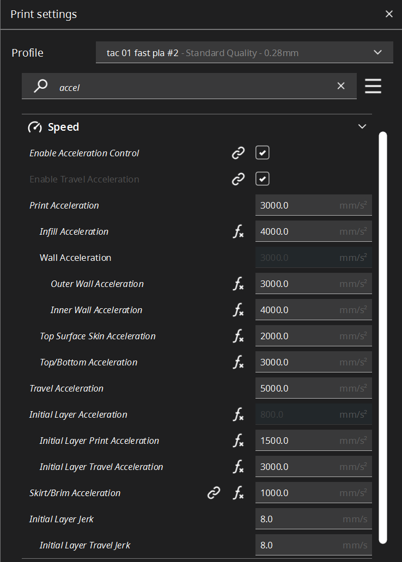Click the Print Acceleration value field
Image resolution: width=402 pixels, height=562 pixels.
click(297, 205)
